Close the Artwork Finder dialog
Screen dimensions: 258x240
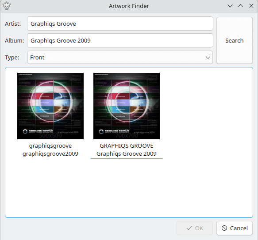click(x=251, y=6)
